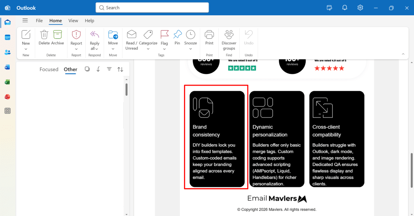Click the Email Mavlers logo

coord(277,199)
